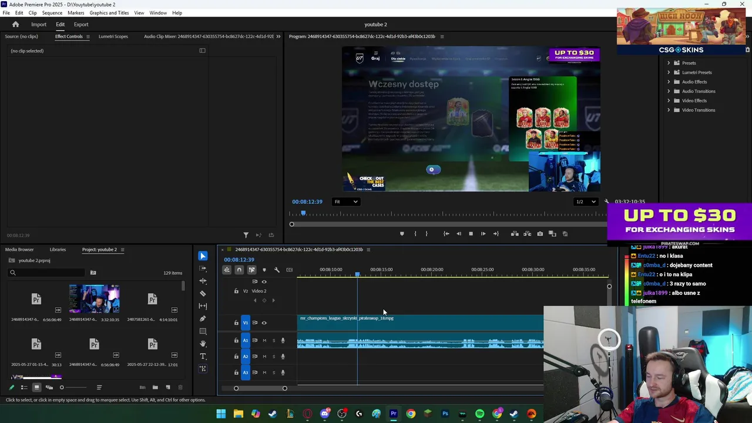This screenshot has height=423, width=752.
Task: Toggle V1 track output eye
Action: pos(264,323)
